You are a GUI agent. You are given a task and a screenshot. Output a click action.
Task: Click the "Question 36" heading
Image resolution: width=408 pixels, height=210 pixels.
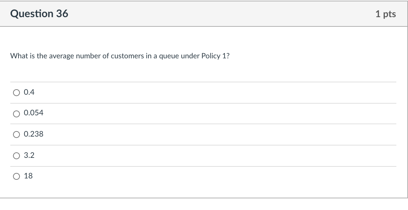pyautogui.click(x=39, y=14)
